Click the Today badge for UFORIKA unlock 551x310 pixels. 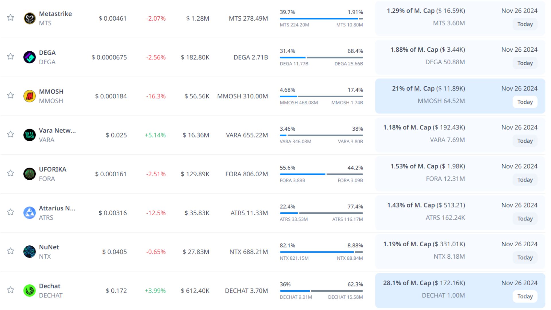click(525, 180)
